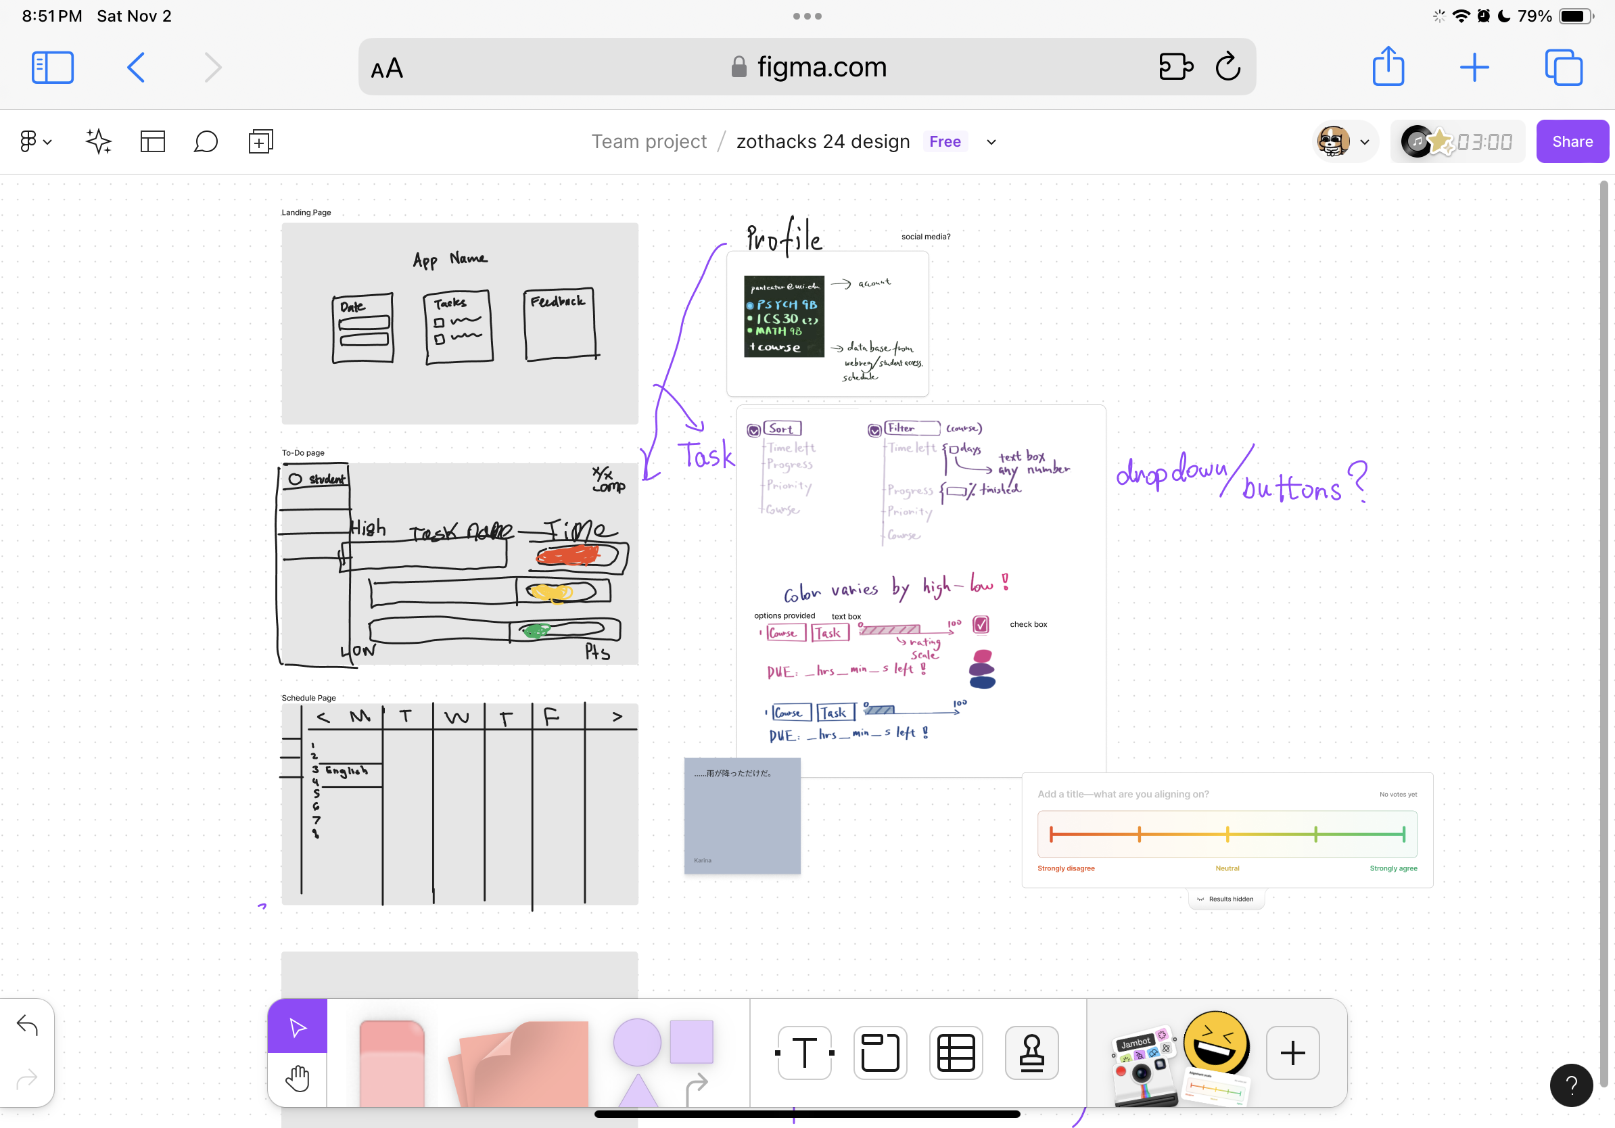Select the stamp tool
Viewport: 1615px width, 1128px height.
1031,1053
